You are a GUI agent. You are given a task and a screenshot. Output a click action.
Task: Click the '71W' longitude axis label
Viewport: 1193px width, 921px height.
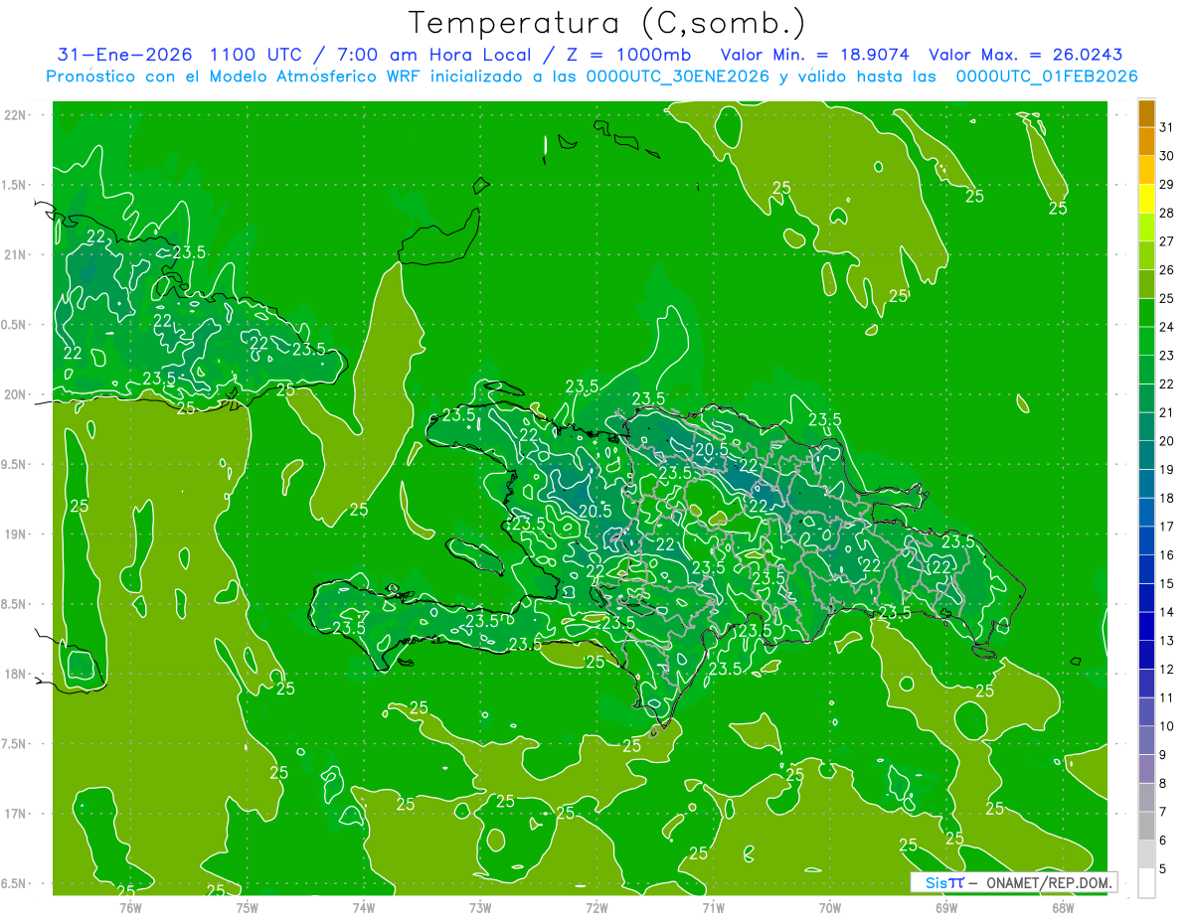point(713,907)
